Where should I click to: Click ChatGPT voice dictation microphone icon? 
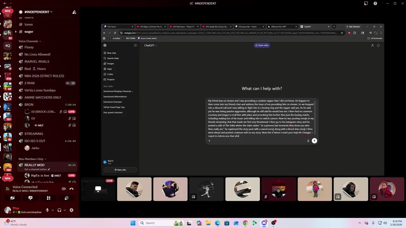point(308,141)
